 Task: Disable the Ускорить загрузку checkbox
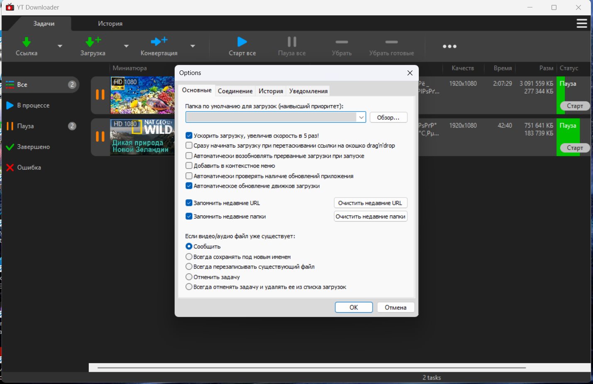[189, 135]
